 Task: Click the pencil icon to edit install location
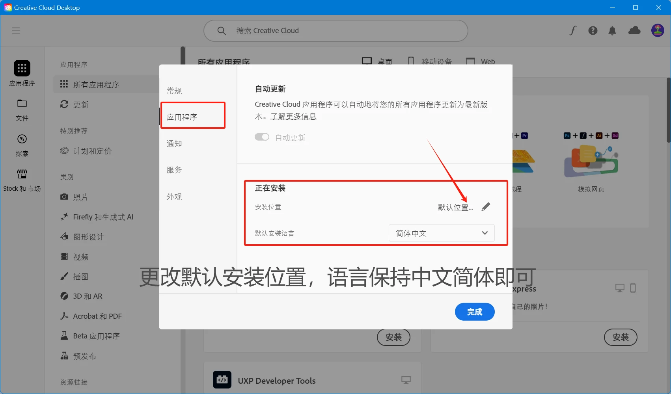pos(486,207)
